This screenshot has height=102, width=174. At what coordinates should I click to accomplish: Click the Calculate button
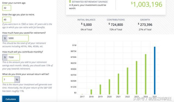pyautogui.click(x=11, y=99)
